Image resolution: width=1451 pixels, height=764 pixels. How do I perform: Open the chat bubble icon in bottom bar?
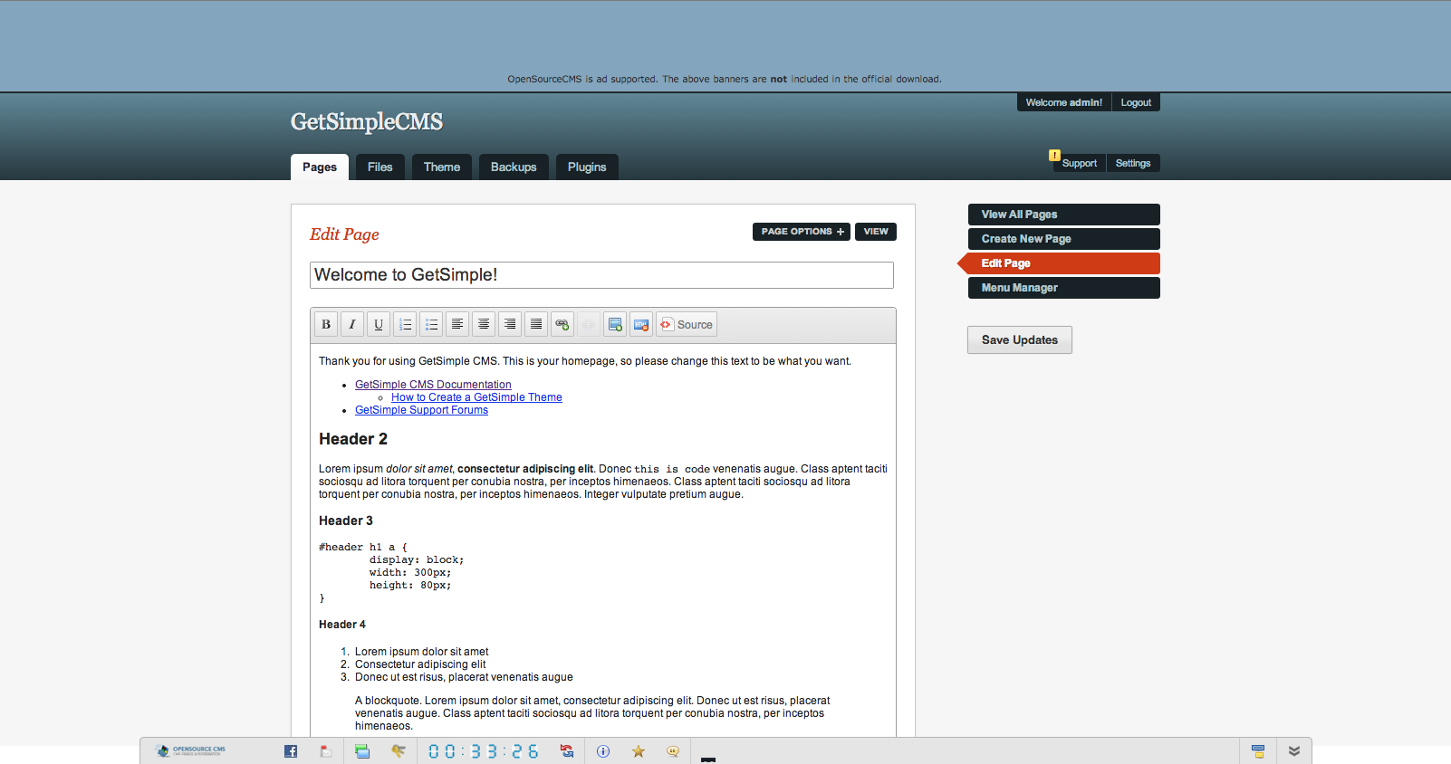(673, 751)
